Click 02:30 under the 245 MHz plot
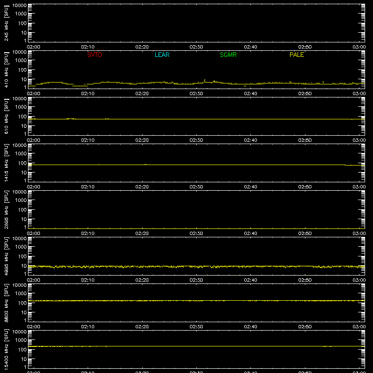The width and height of the screenshot is (373, 373). (x=196, y=47)
